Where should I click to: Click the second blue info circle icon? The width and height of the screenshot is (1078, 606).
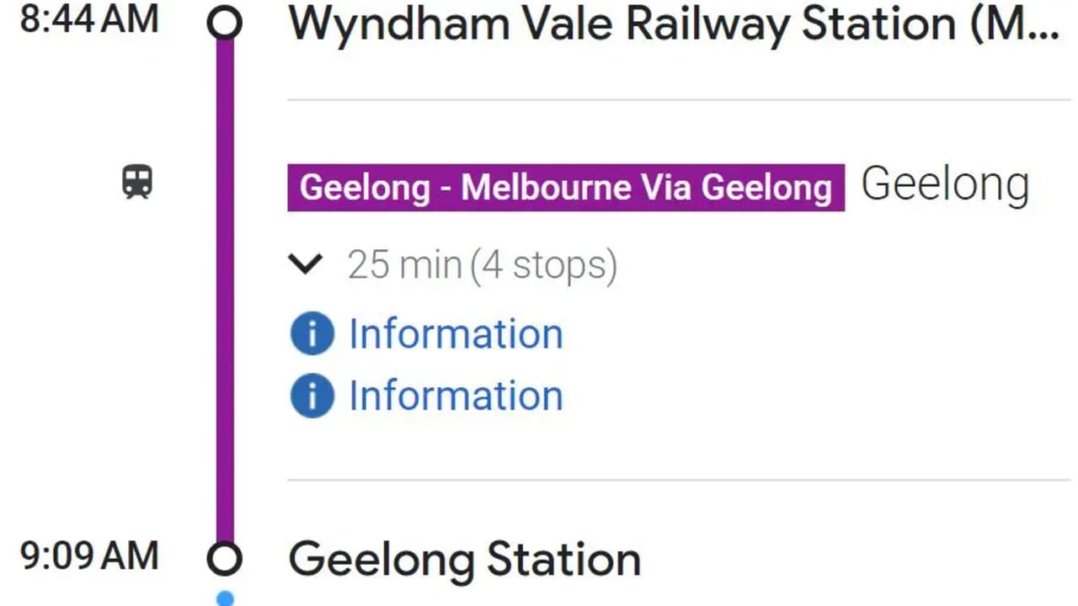pos(312,396)
